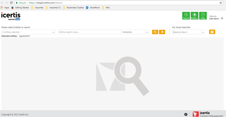Click the browser address bar URL
Viewport: 226px width, 117px height.
(x=46, y=3)
